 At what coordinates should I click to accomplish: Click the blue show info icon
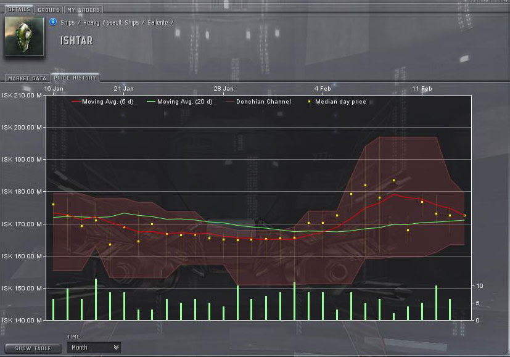[x=52, y=22]
